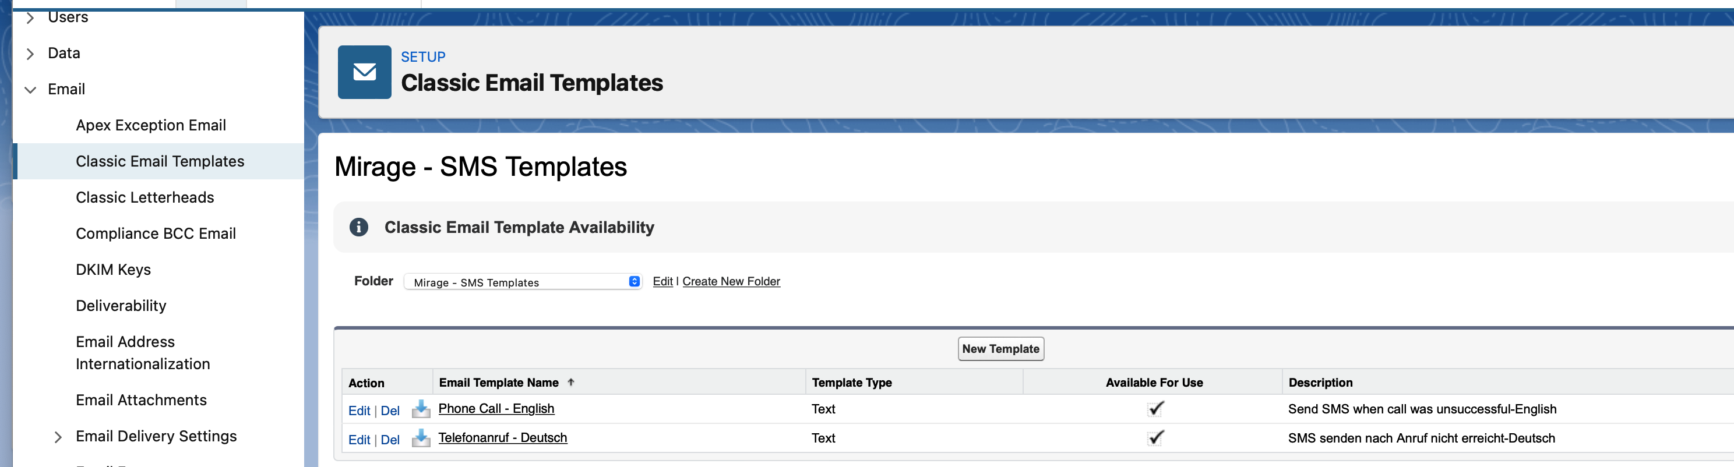Toggle Available For Use check for Phone Call - English
The height and width of the screenshot is (467, 1734).
click(x=1155, y=408)
